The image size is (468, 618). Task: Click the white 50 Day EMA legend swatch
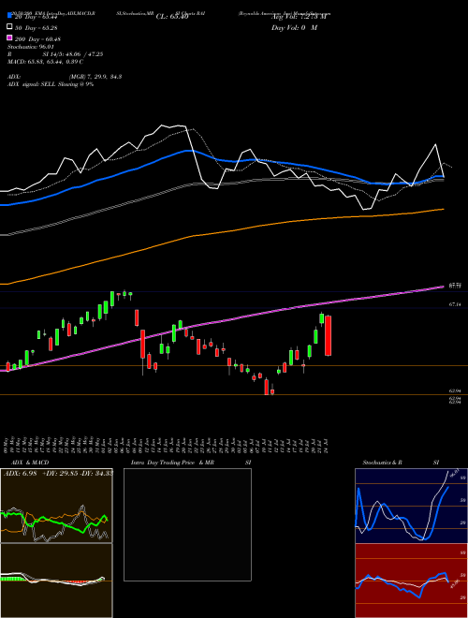[9, 27]
